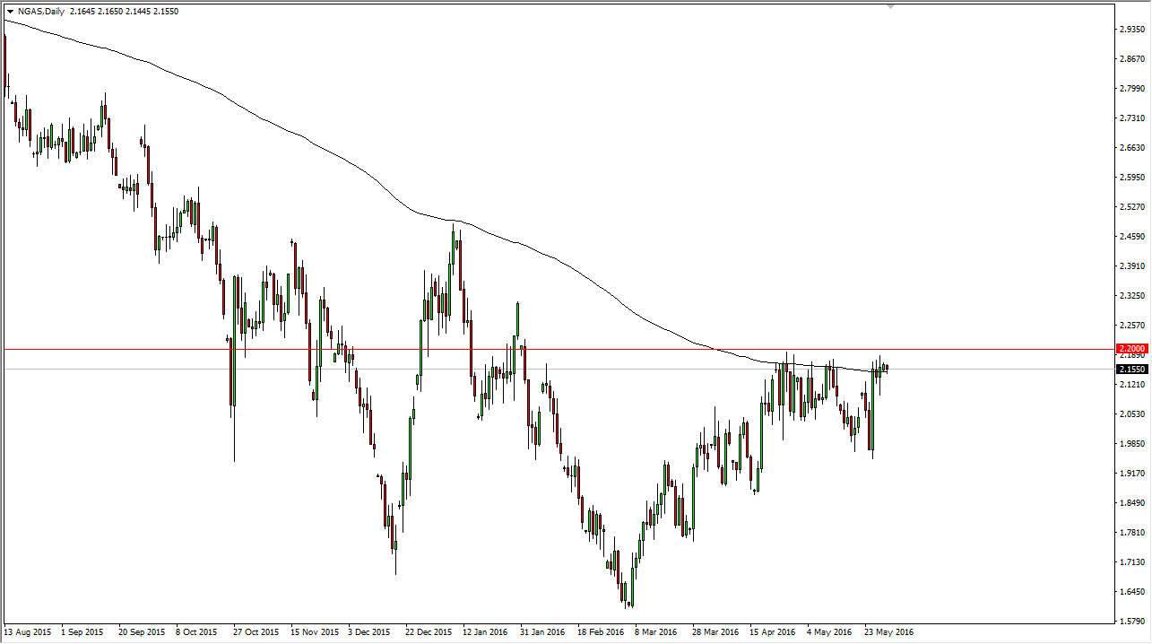Click the 2.3910 price axis label
The height and width of the screenshot is (644, 1152).
pos(1131,265)
